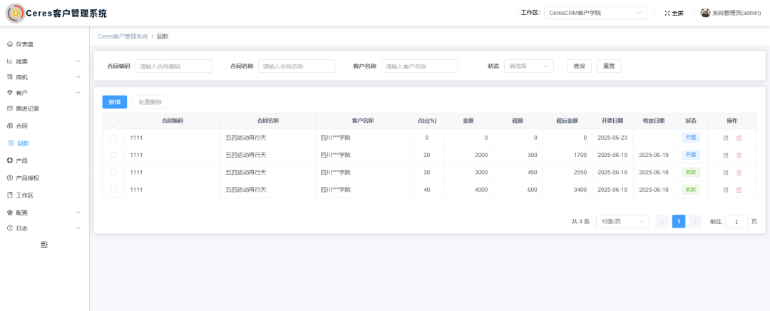Click the 查询 search button

coord(579,66)
